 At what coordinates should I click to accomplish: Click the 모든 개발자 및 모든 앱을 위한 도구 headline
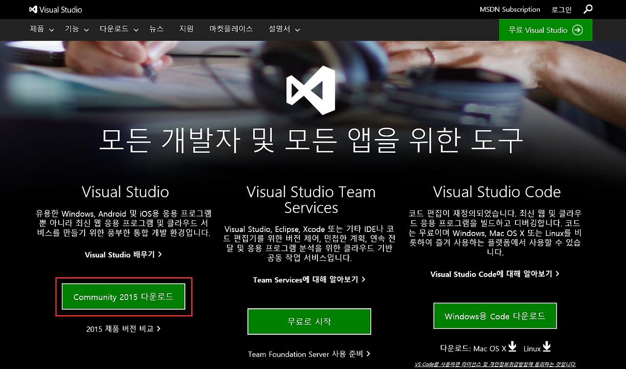(311, 140)
